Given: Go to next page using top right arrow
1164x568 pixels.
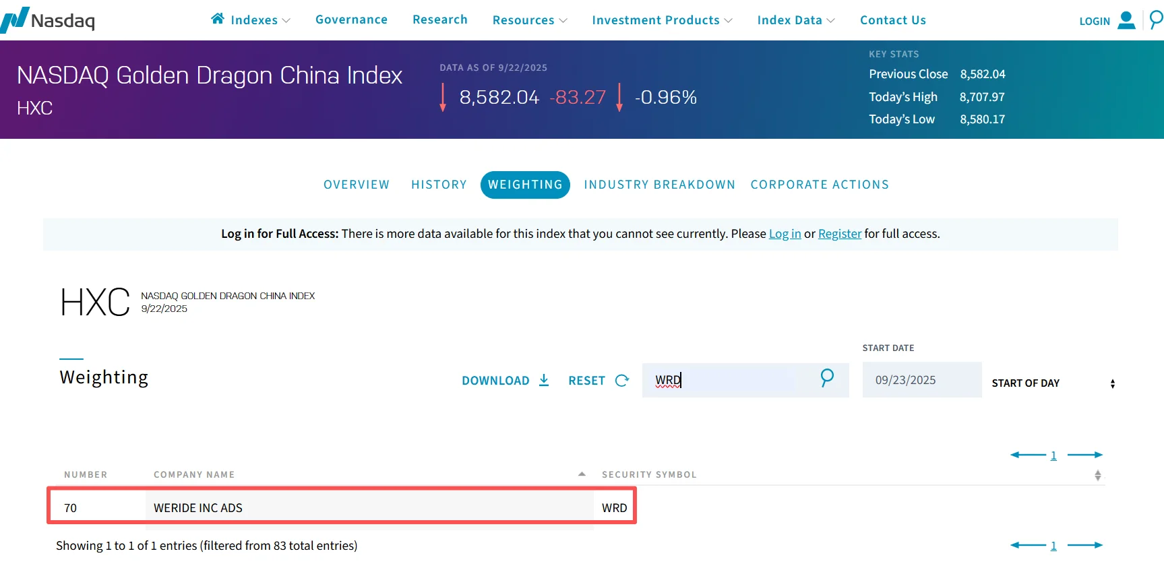Looking at the screenshot, I should (x=1085, y=455).
